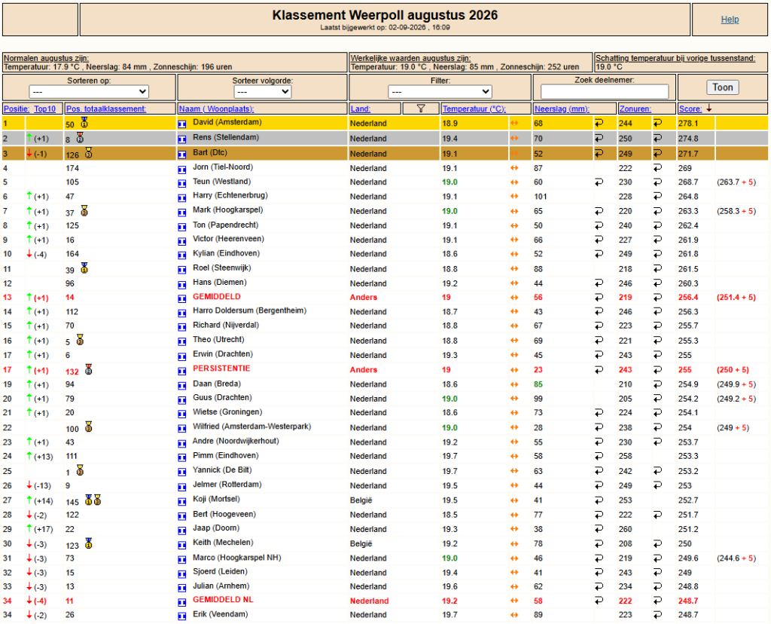This screenshot has height=624, width=771.
Task: Expand the Sorteer volgorde dropdown
Action: click(x=263, y=91)
